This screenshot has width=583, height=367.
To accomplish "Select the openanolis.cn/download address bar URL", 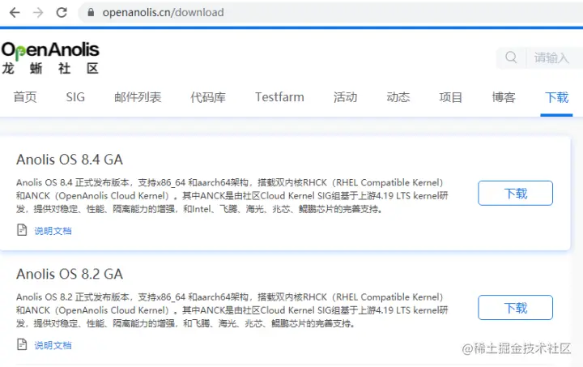I will [x=164, y=13].
